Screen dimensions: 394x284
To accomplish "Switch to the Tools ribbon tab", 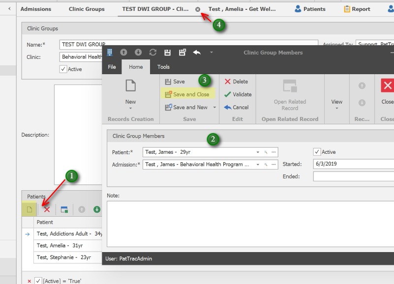I will coord(163,67).
